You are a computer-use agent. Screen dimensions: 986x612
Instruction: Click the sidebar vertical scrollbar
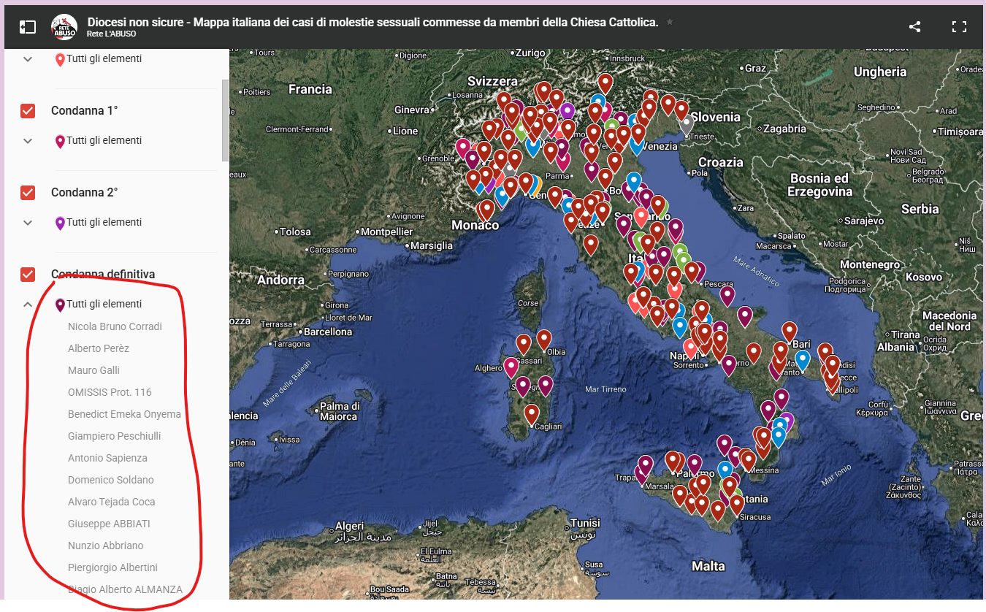pos(225,121)
